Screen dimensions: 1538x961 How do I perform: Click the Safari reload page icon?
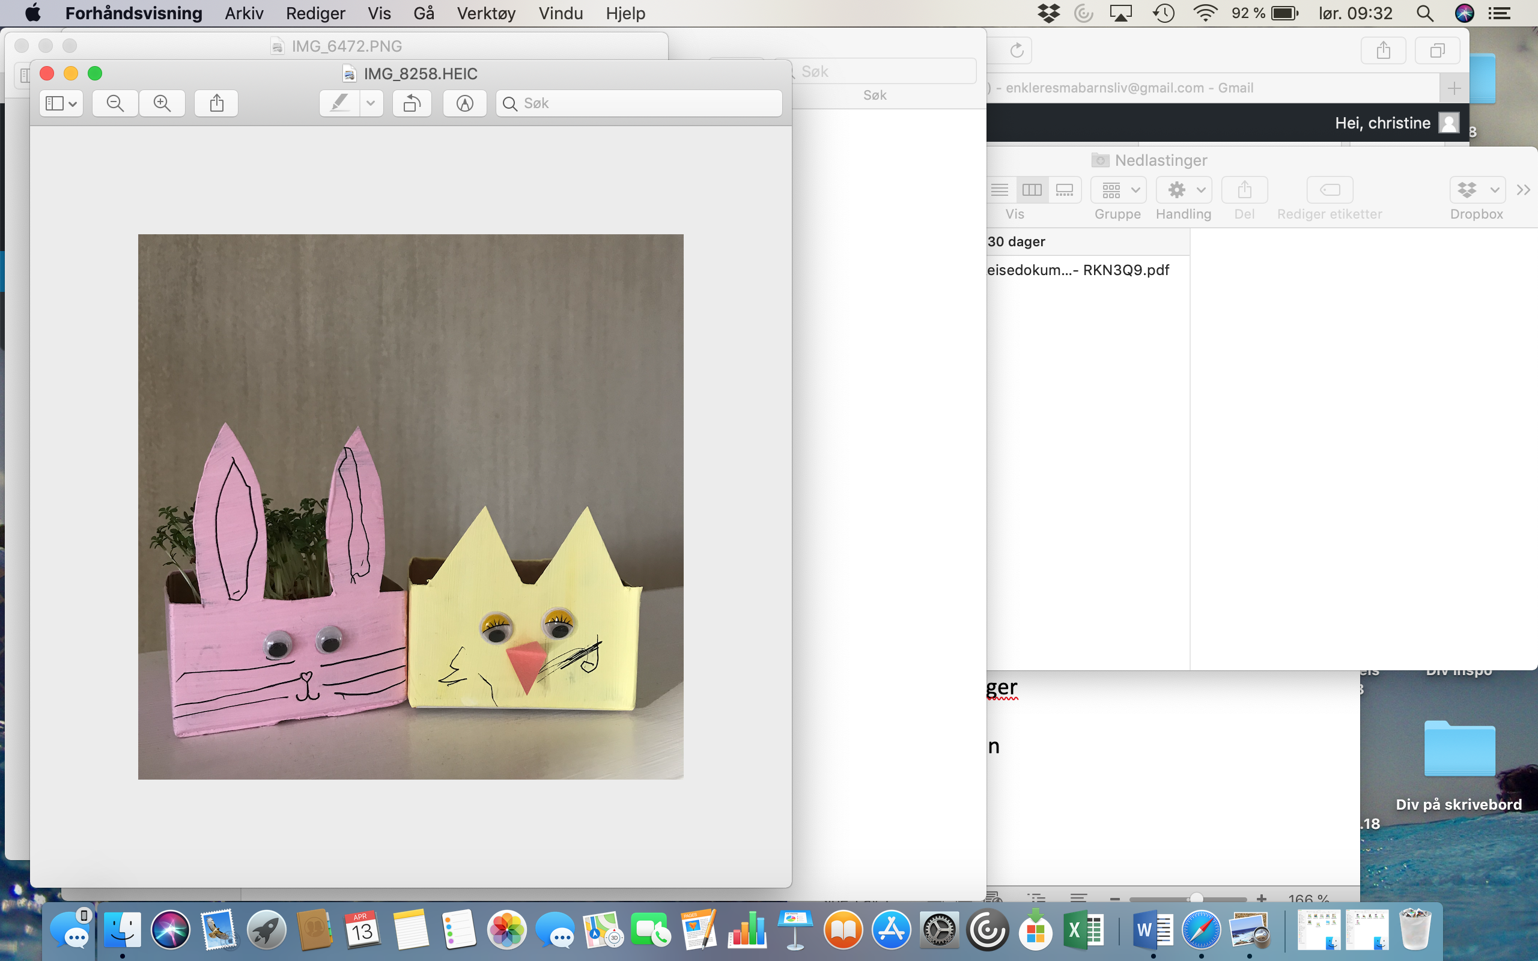point(1017,50)
